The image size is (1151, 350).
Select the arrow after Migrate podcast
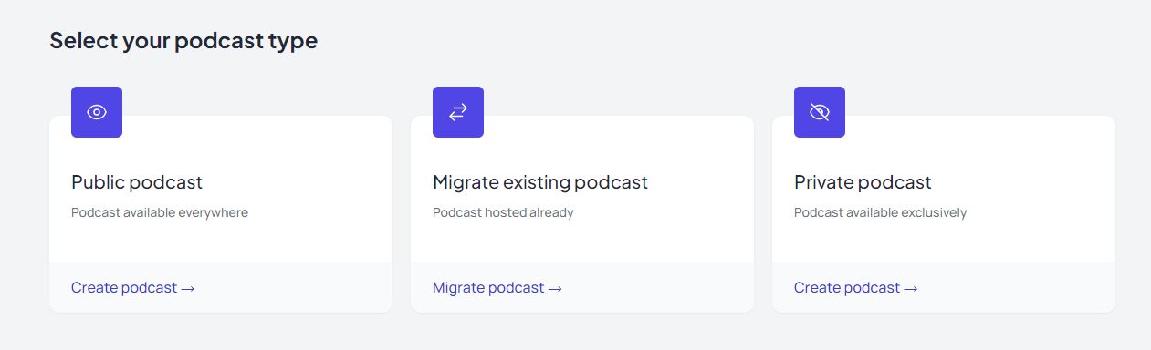pos(554,288)
